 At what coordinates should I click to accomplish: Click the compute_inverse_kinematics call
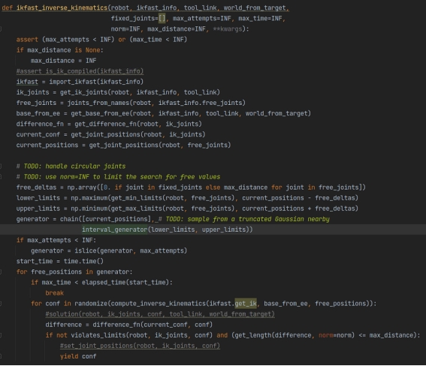(158, 304)
